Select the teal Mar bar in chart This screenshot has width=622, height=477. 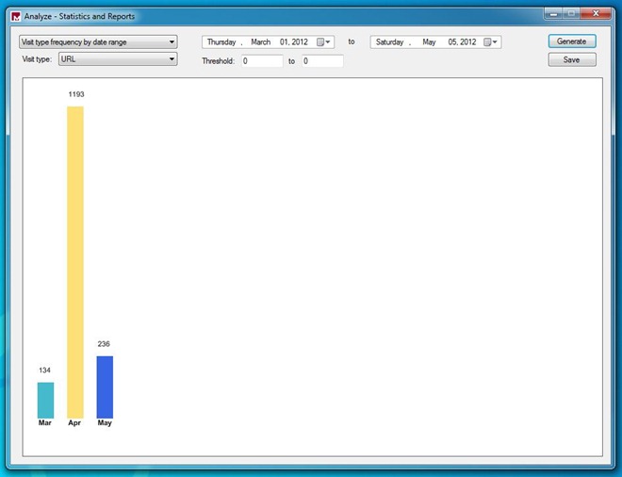[x=45, y=400]
